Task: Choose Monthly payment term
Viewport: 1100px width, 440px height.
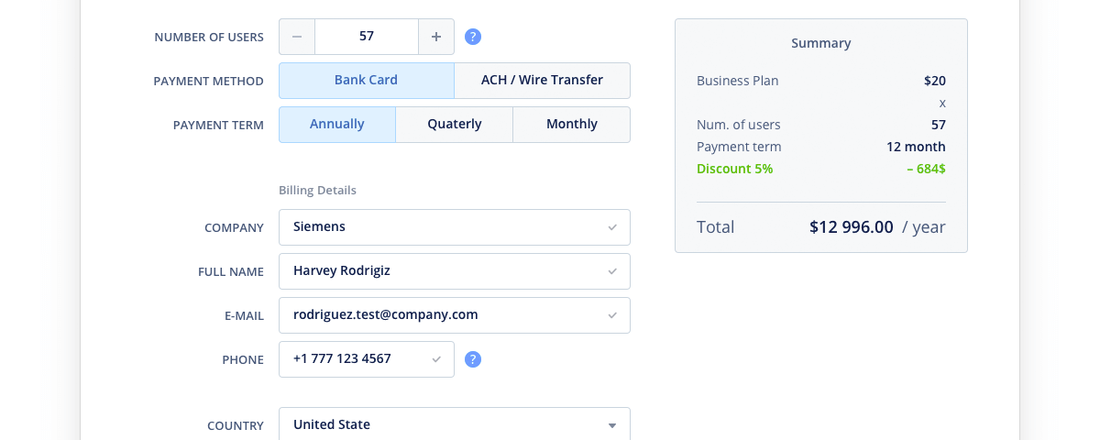Action: click(x=571, y=125)
